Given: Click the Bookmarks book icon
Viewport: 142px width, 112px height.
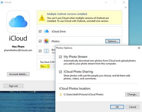Looking at the screenshot, I should tap(46, 51).
